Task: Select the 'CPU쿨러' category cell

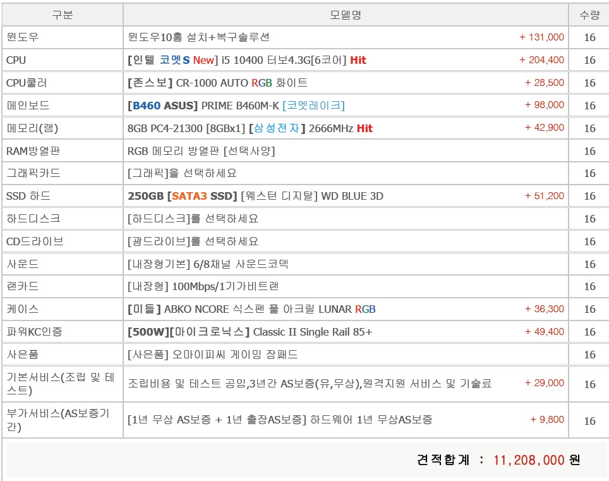Action: pos(63,83)
